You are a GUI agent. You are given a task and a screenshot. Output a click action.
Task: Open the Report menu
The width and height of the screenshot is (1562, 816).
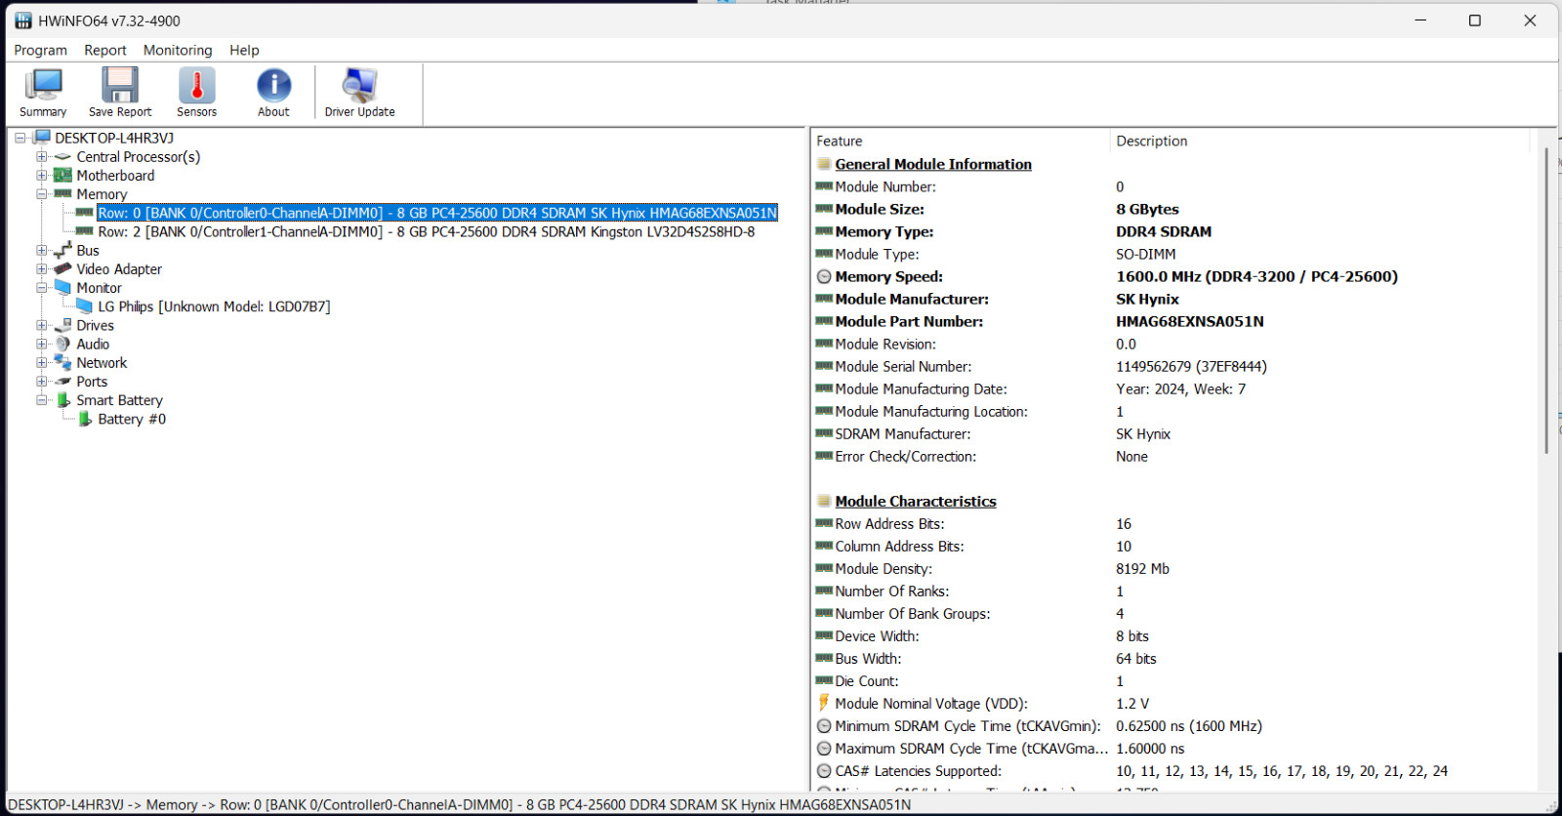(x=104, y=50)
